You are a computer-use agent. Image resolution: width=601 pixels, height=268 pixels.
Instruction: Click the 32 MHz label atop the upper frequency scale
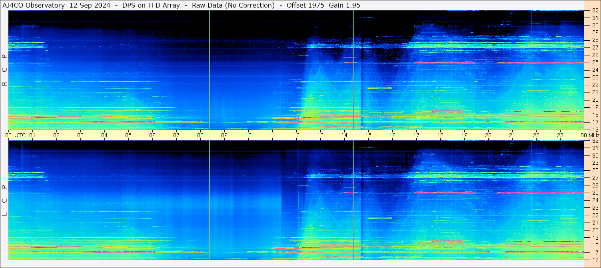pyautogui.click(x=595, y=11)
